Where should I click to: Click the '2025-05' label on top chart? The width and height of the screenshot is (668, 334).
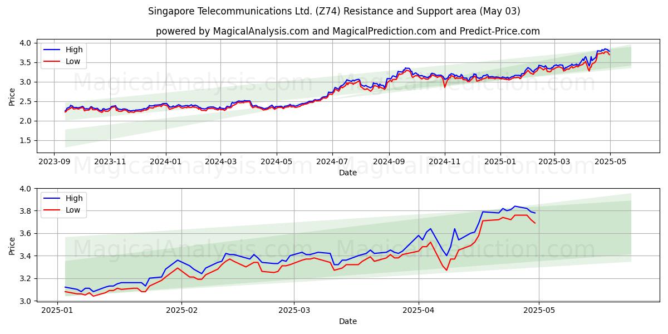610,162
